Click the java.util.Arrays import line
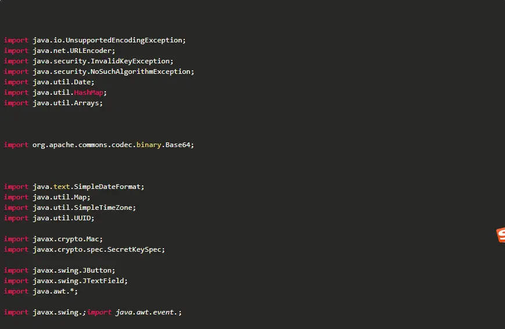The width and height of the screenshot is (505, 329). coord(53,103)
